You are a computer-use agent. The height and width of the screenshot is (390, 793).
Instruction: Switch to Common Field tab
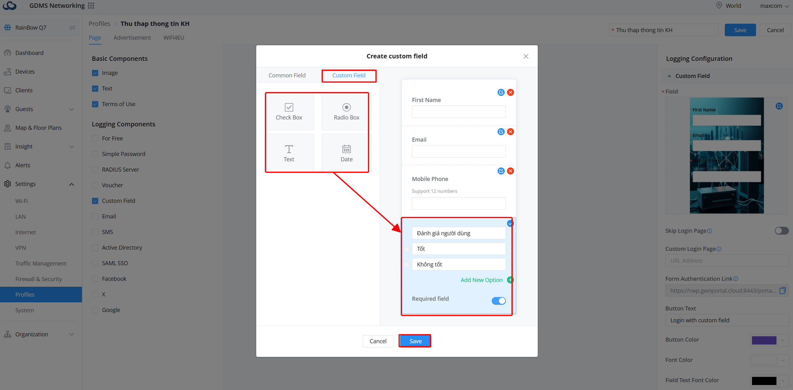[x=287, y=75]
